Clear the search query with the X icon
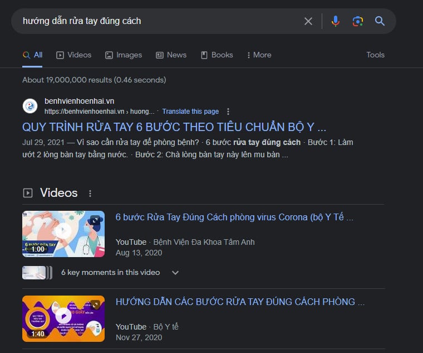Image resolution: width=423 pixels, height=353 pixels. point(308,21)
